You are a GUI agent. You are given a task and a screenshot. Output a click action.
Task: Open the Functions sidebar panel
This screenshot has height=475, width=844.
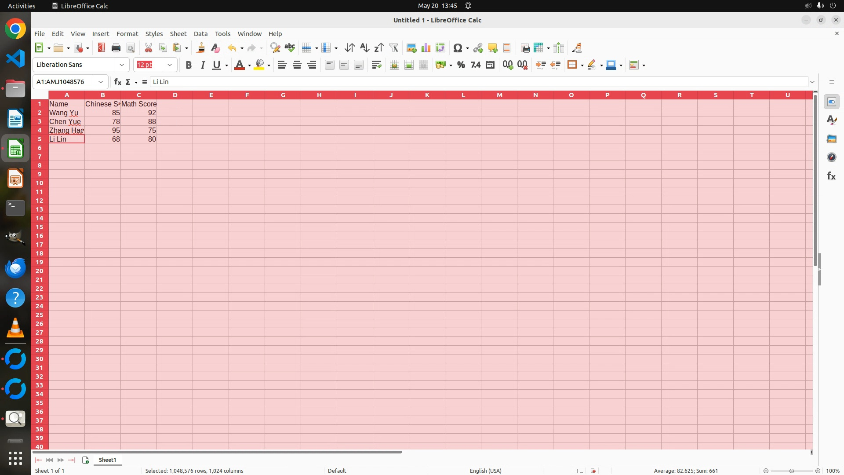pyautogui.click(x=831, y=176)
